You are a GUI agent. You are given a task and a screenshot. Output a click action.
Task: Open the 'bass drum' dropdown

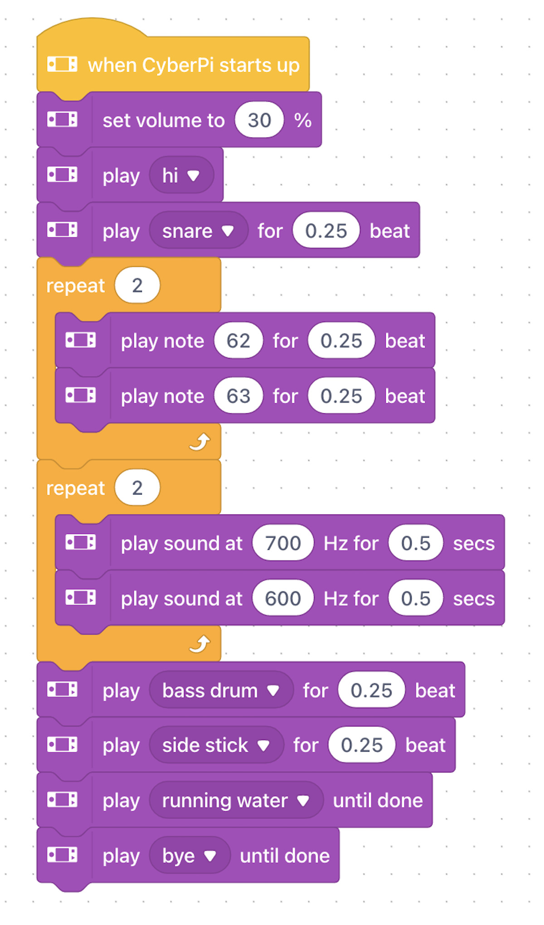point(221,690)
